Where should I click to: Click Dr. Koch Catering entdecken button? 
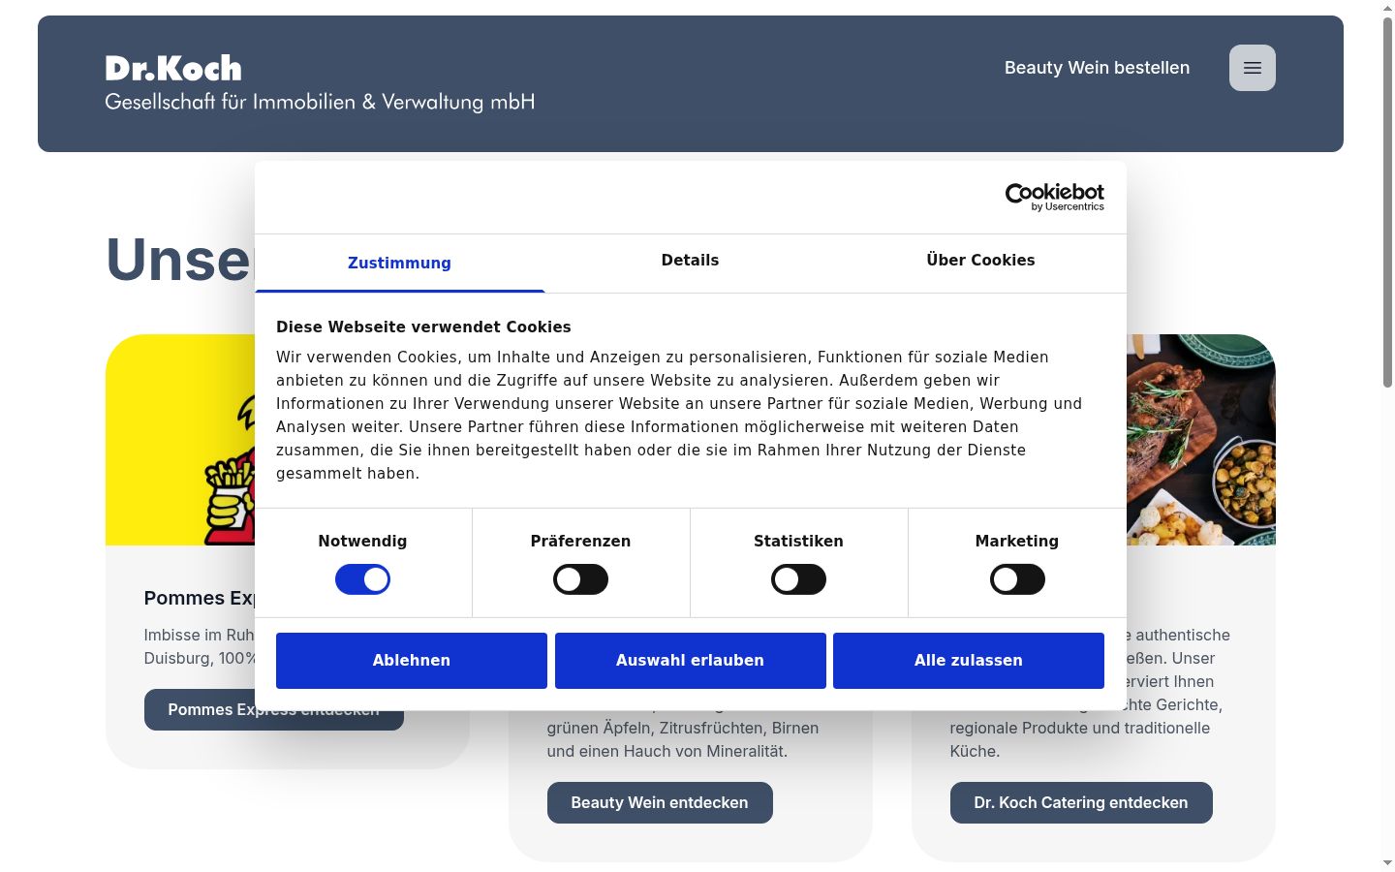[x=1081, y=803]
